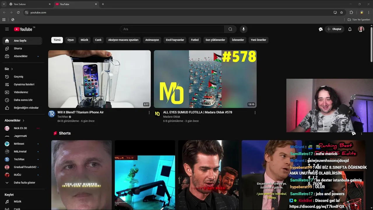Viewport: 373px width, 210px height.
Task: Open Ana Sayfa in the sidebar
Action: 22,41
